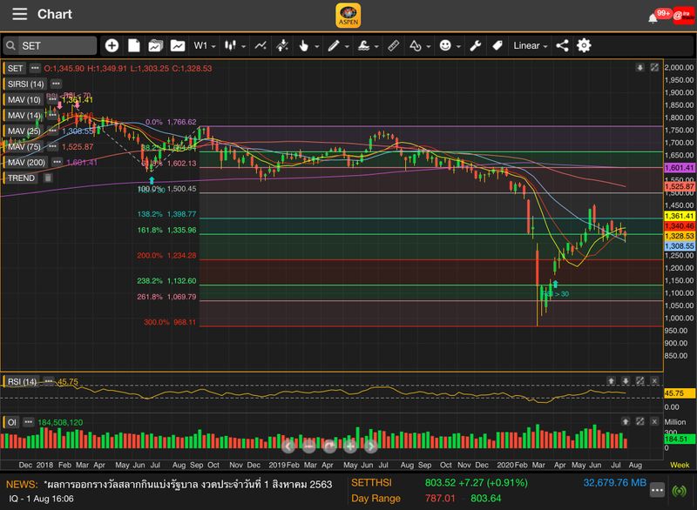Screen dimensions: 697x510
Task: Delete the TREND indicator with trash icon
Action: click(48, 178)
